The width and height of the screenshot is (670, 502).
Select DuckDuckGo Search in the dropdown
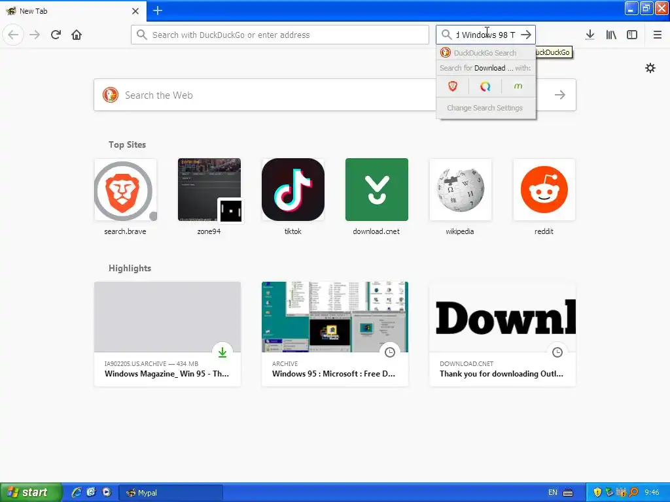[486, 52]
